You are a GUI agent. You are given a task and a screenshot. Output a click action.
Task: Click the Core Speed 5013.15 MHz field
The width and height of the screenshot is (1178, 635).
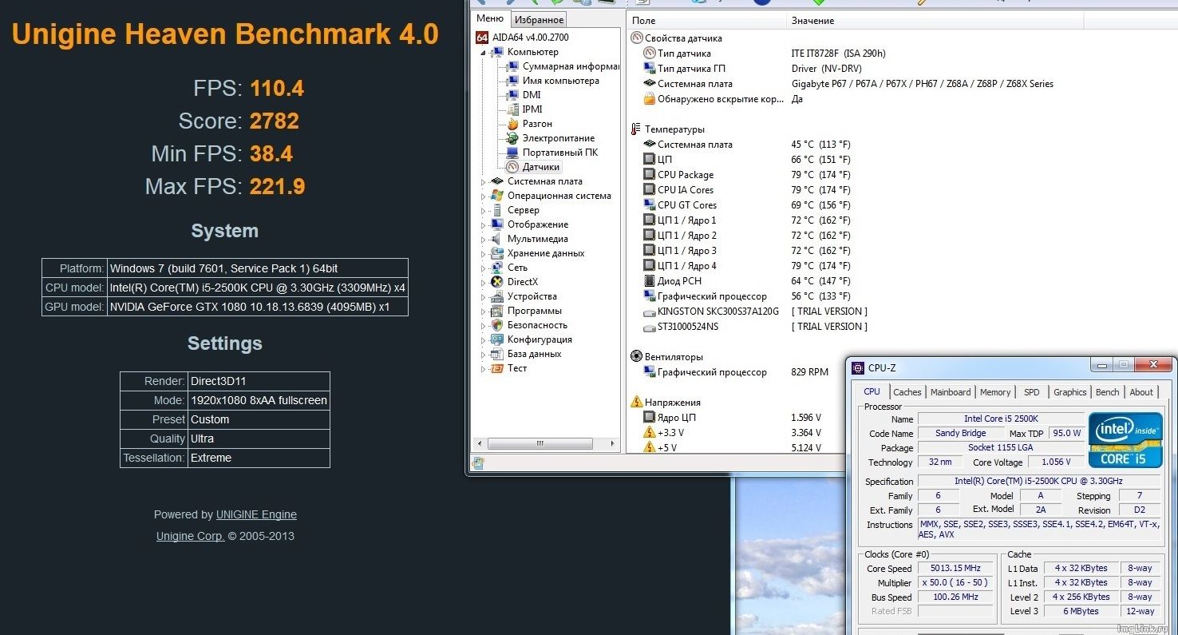pyautogui.click(x=955, y=569)
